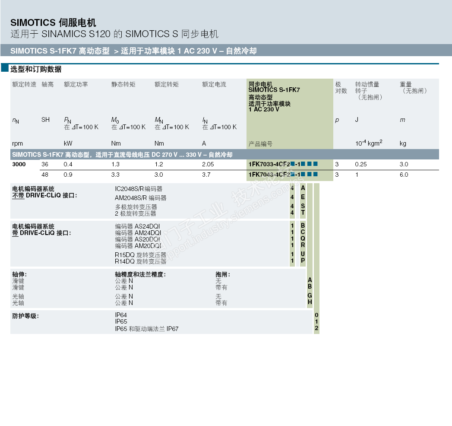Click the inertia unit "10⁻⁴ kgm²"
Image resolution: width=452 pixels, height=426 pixels.
pos(369,143)
